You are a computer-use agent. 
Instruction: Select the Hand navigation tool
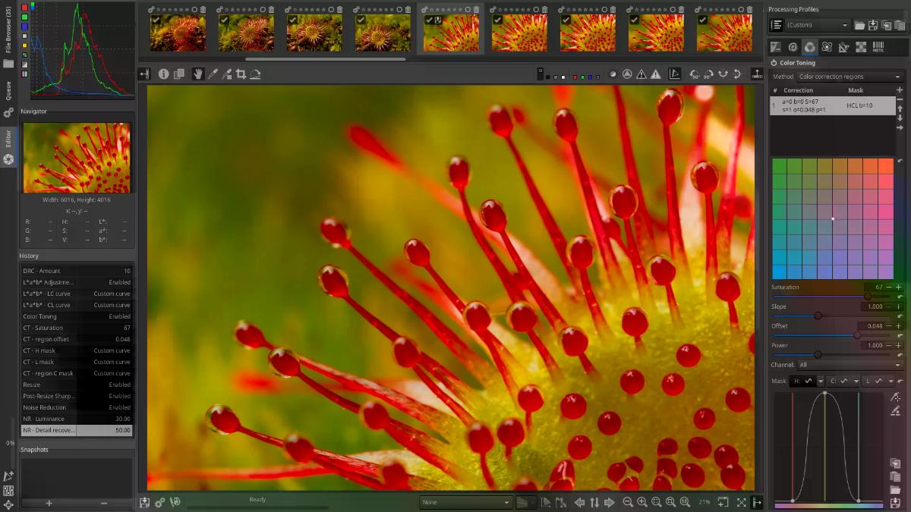198,74
